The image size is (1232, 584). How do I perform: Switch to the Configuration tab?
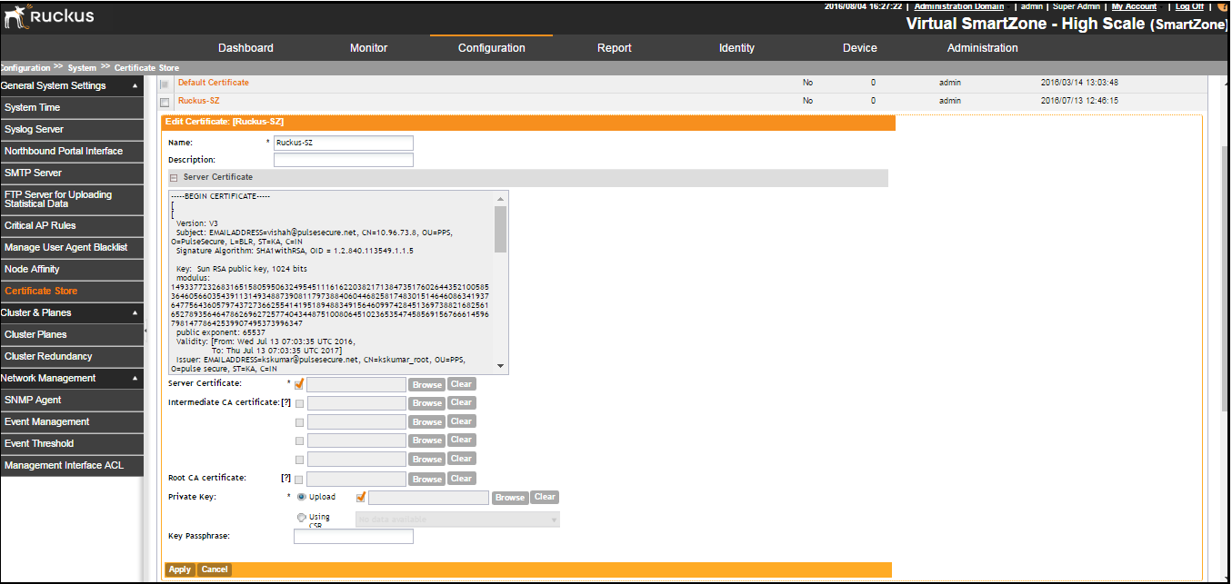[491, 48]
